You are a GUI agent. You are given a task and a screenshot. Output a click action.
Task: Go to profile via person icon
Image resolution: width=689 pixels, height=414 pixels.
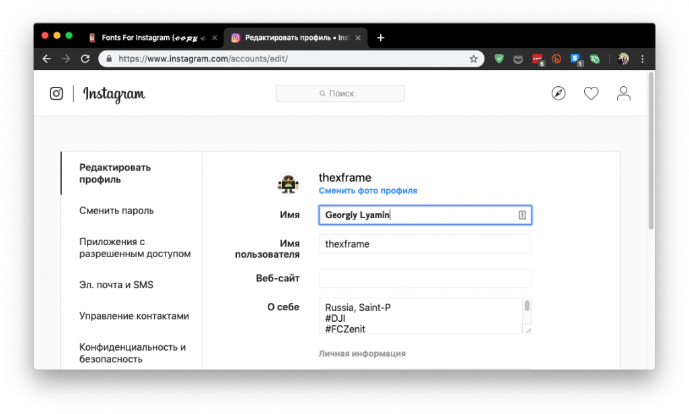624,94
